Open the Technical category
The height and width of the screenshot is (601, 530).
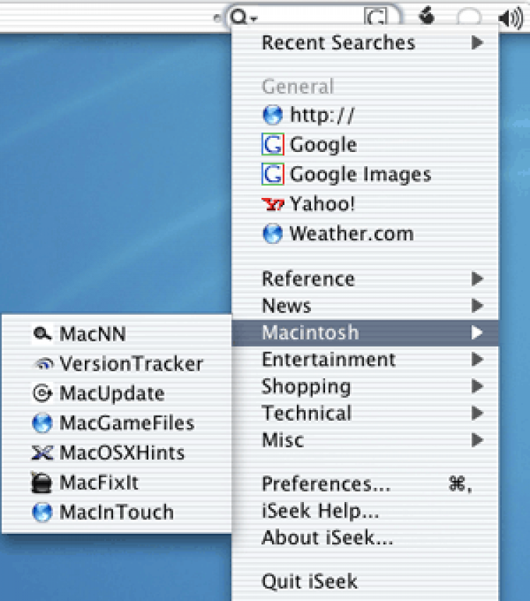click(365, 413)
